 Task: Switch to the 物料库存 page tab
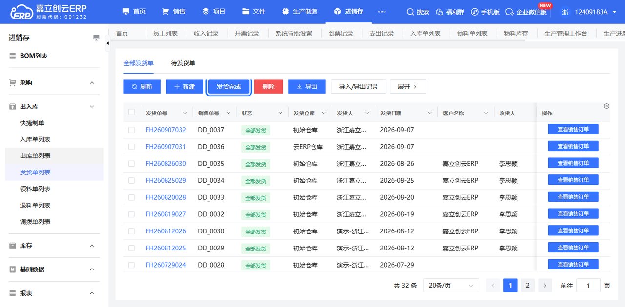pos(516,33)
